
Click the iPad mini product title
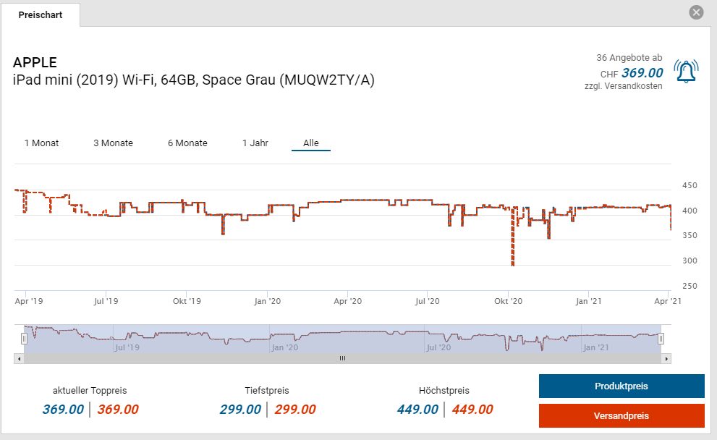tap(193, 80)
